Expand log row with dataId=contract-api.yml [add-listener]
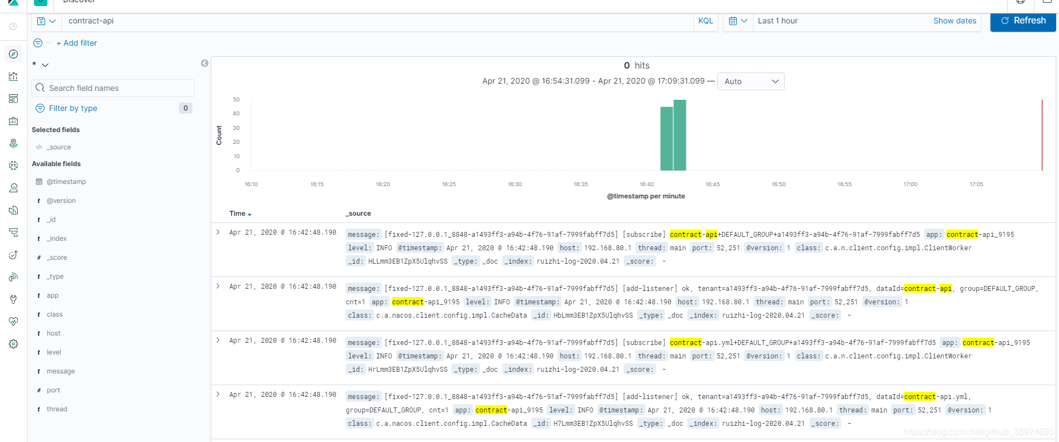Image resolution: width=1059 pixels, height=442 pixels. coord(218,395)
